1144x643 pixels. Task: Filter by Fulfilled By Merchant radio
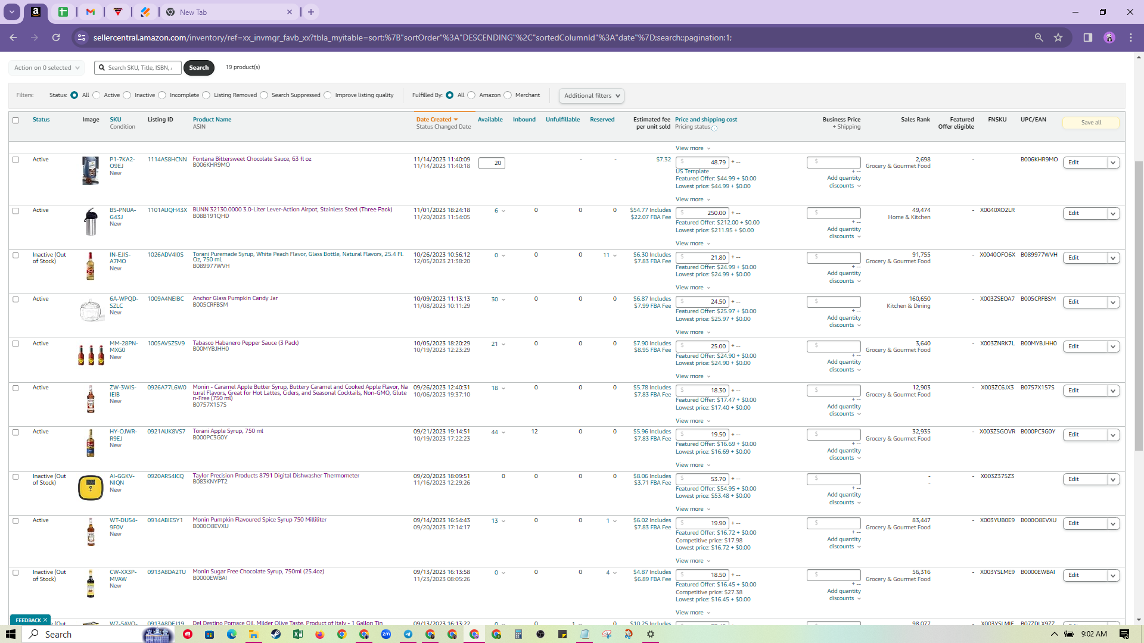(x=508, y=95)
